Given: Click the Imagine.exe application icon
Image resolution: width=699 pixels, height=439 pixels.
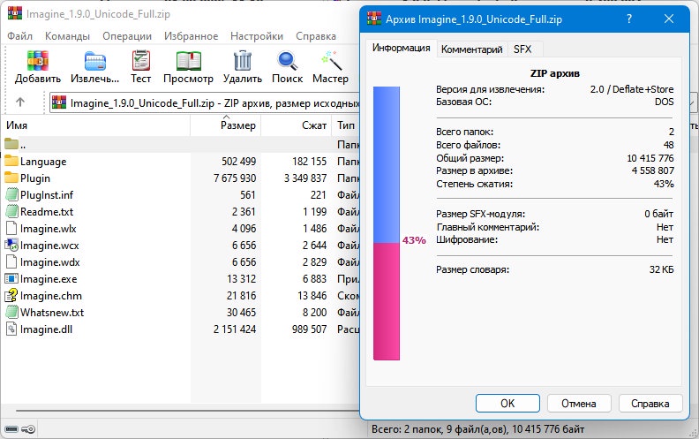Looking at the screenshot, I should (11, 279).
